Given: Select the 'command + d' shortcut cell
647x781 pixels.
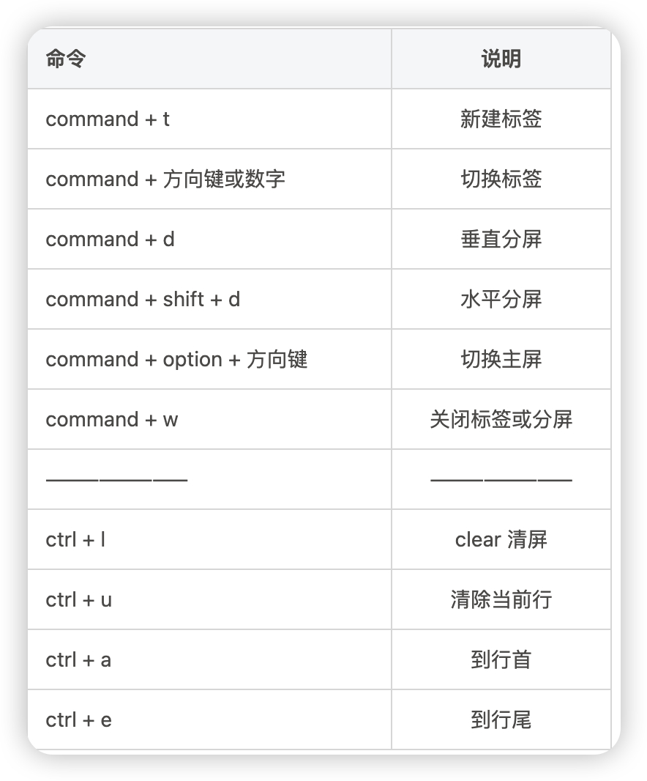Looking at the screenshot, I should click(209, 239).
